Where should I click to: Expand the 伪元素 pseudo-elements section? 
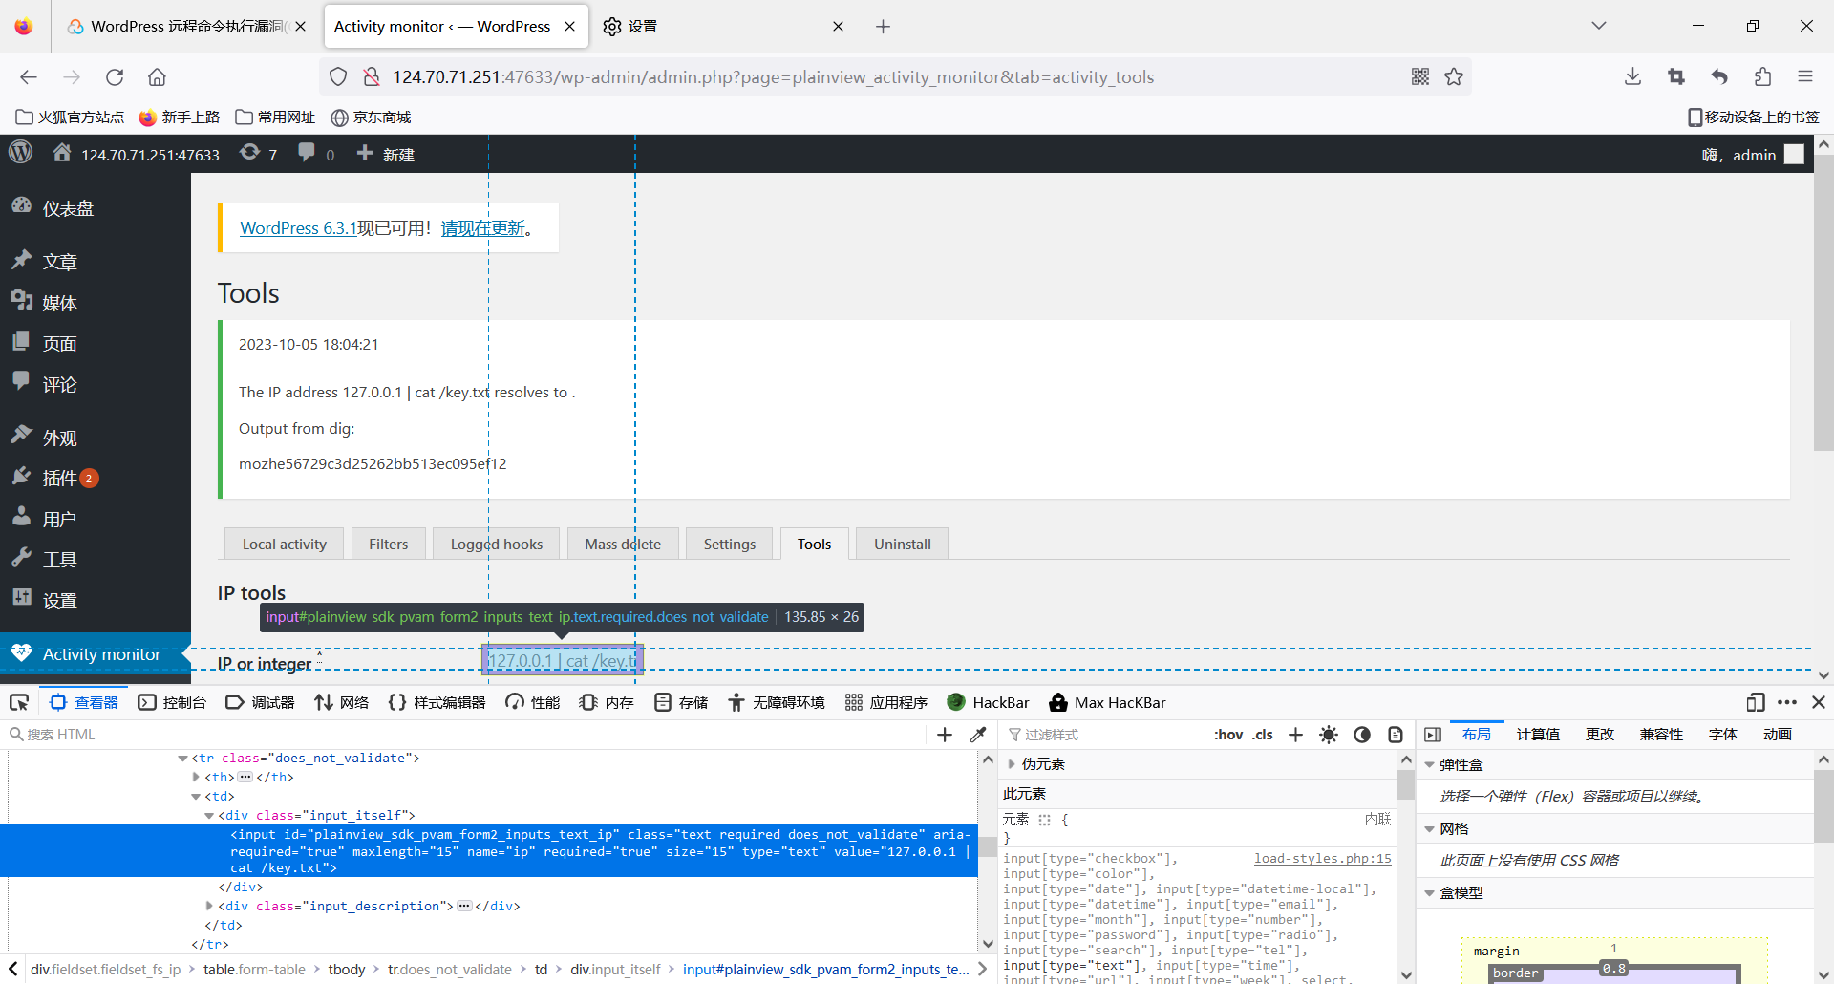[x=1012, y=764]
